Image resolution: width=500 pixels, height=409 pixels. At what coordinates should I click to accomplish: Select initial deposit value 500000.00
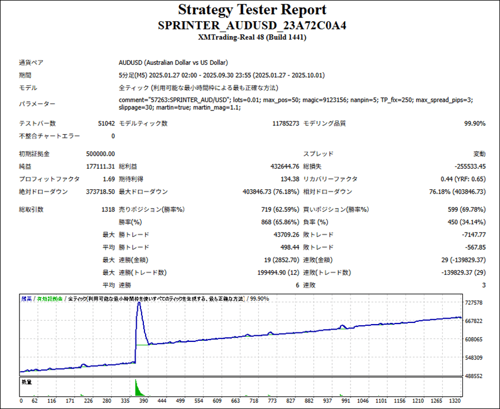click(x=101, y=154)
